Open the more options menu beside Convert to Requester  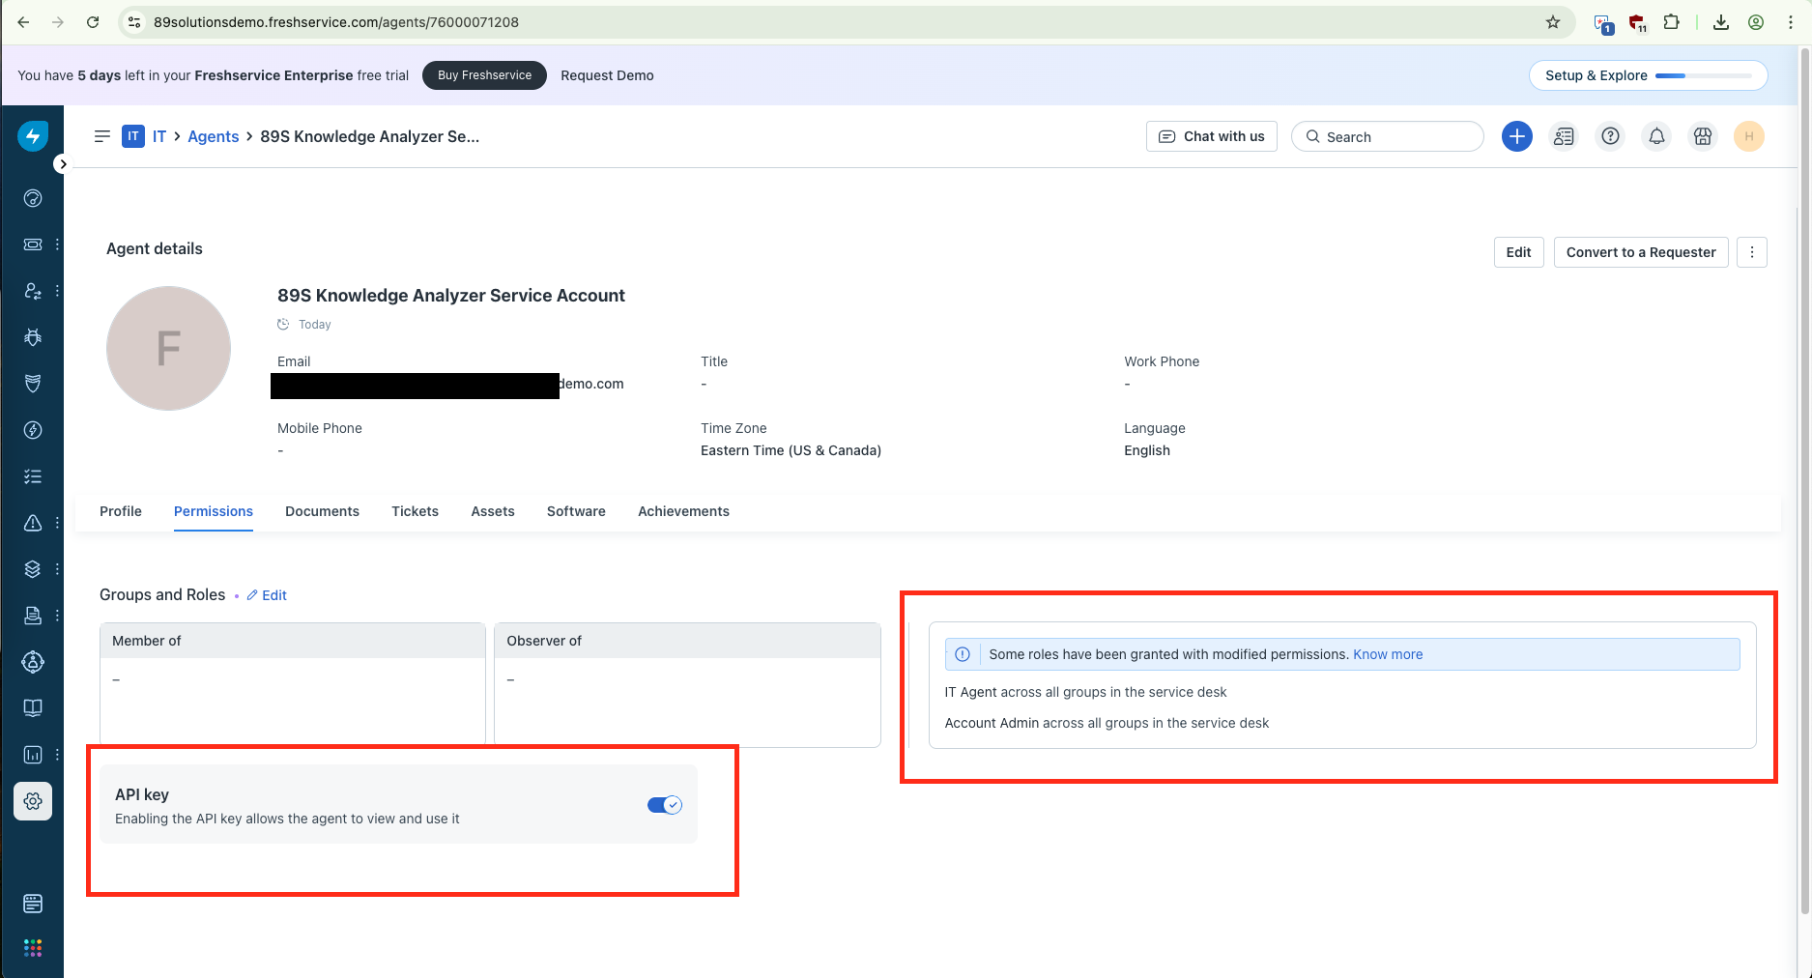coord(1752,252)
